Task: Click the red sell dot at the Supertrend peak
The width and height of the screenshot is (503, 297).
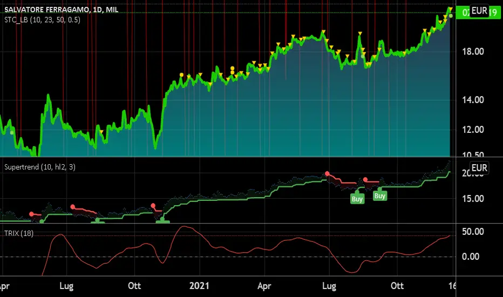Action: (x=327, y=174)
